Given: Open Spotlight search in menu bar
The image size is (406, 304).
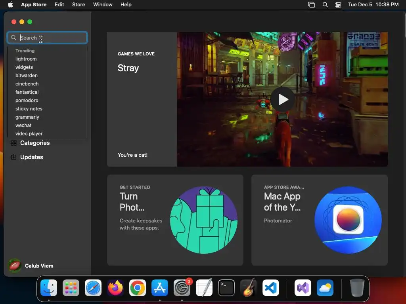Looking at the screenshot, I should (x=325, y=5).
